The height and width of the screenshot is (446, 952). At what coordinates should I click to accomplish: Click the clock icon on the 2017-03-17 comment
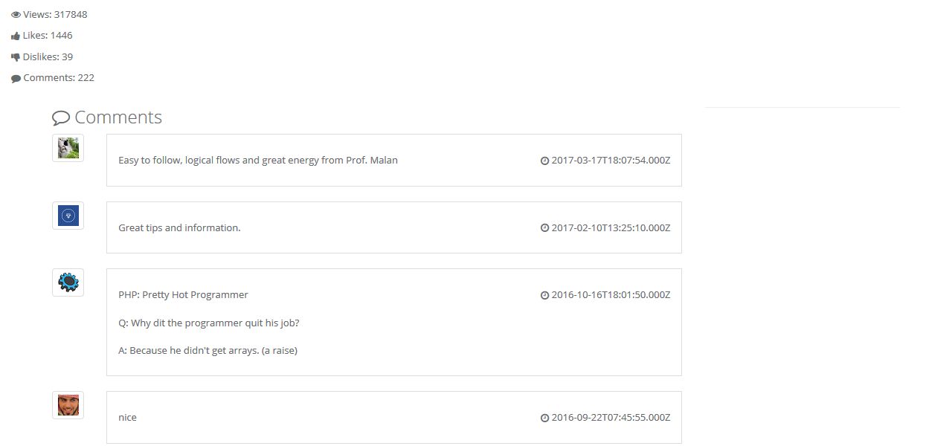544,161
